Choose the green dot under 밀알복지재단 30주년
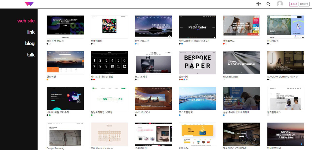 (x=92, y=115)
